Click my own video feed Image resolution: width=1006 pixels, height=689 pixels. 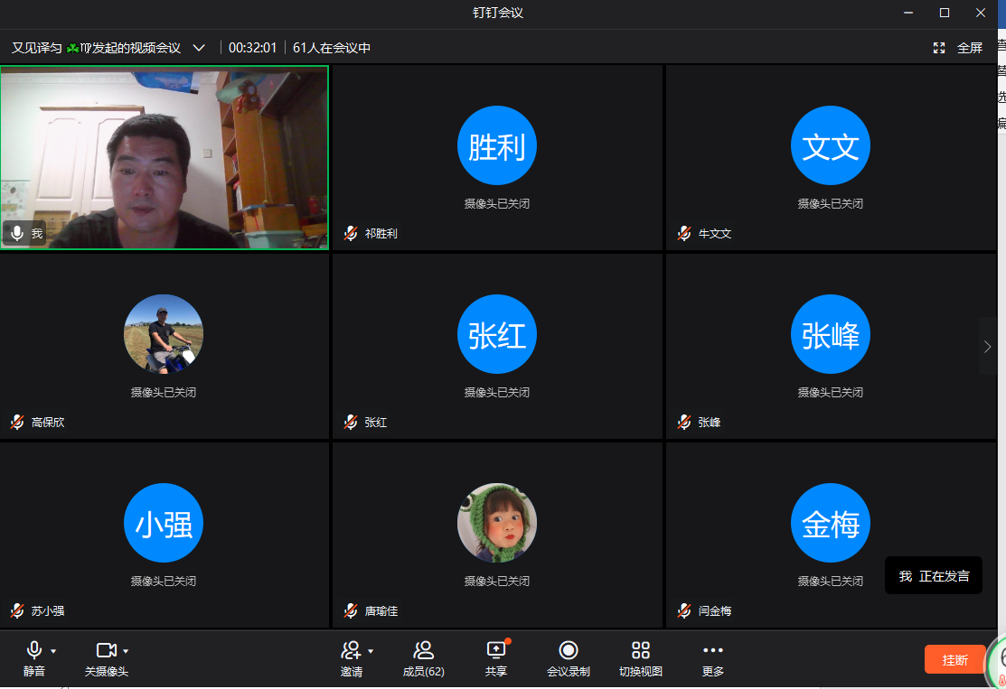coord(165,157)
